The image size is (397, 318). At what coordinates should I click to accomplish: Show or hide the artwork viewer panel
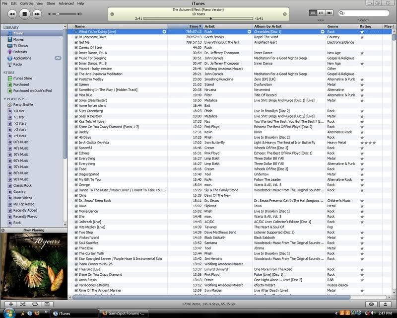(x=47, y=304)
